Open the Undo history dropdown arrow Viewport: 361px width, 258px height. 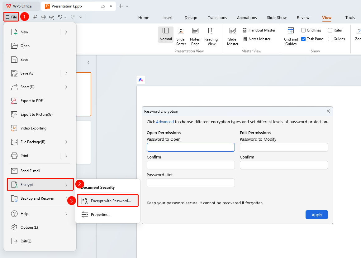click(x=65, y=17)
